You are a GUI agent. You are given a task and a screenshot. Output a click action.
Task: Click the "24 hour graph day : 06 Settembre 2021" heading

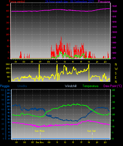(69, 1)
